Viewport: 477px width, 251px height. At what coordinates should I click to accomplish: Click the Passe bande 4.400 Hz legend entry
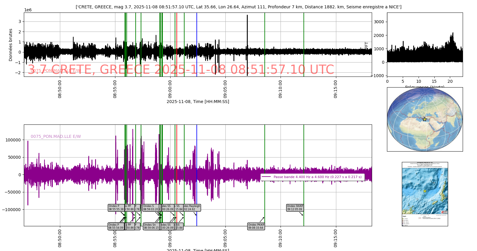point(317,177)
